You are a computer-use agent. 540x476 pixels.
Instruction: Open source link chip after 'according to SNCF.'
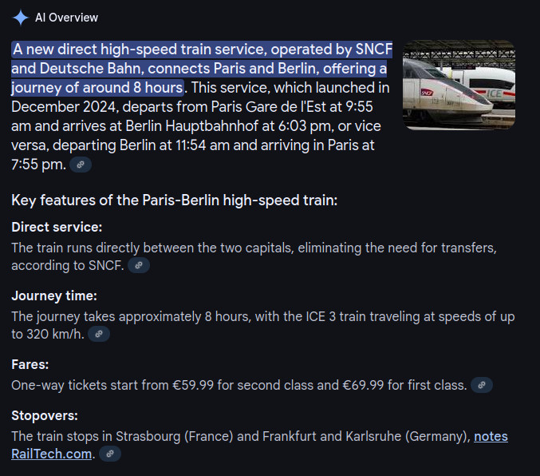pyautogui.click(x=139, y=265)
